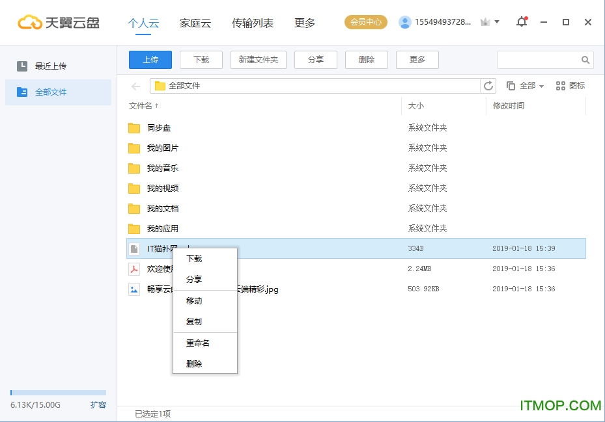Screen dimensions: 605x422
Task: Select the 同步盘 folder name
Action: tap(159, 128)
